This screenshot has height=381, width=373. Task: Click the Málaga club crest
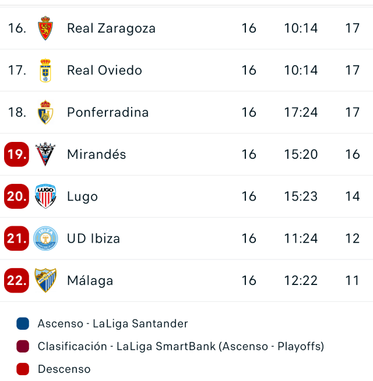[x=45, y=280]
